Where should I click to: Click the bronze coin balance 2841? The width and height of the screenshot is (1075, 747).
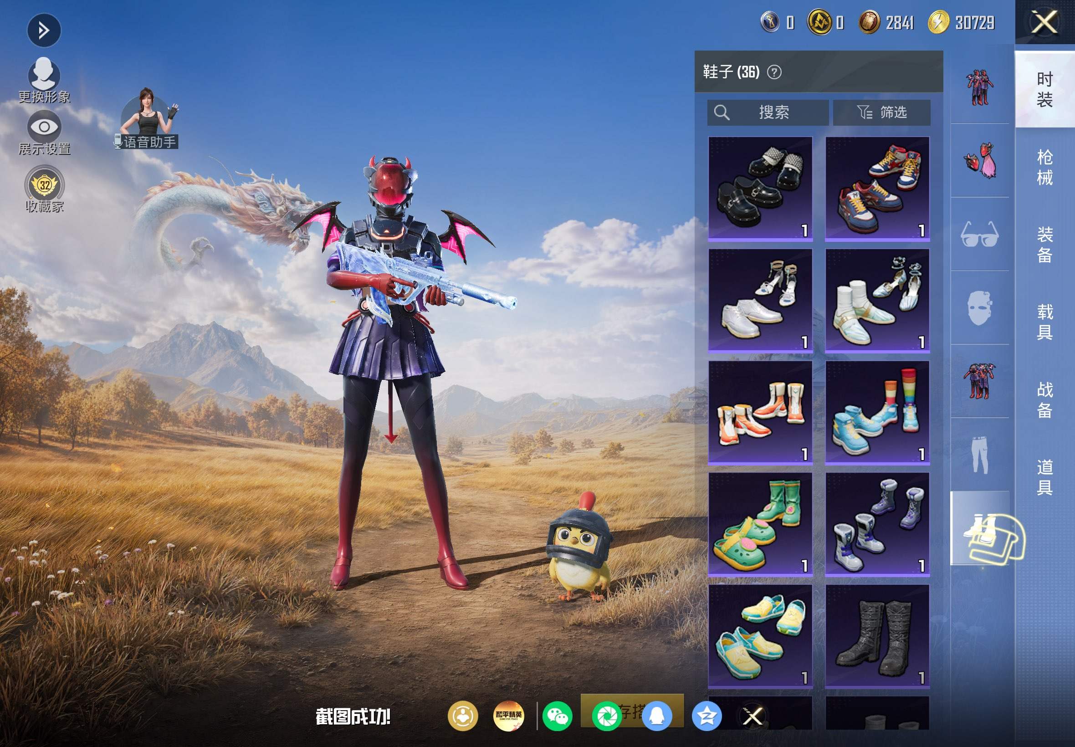(900, 22)
